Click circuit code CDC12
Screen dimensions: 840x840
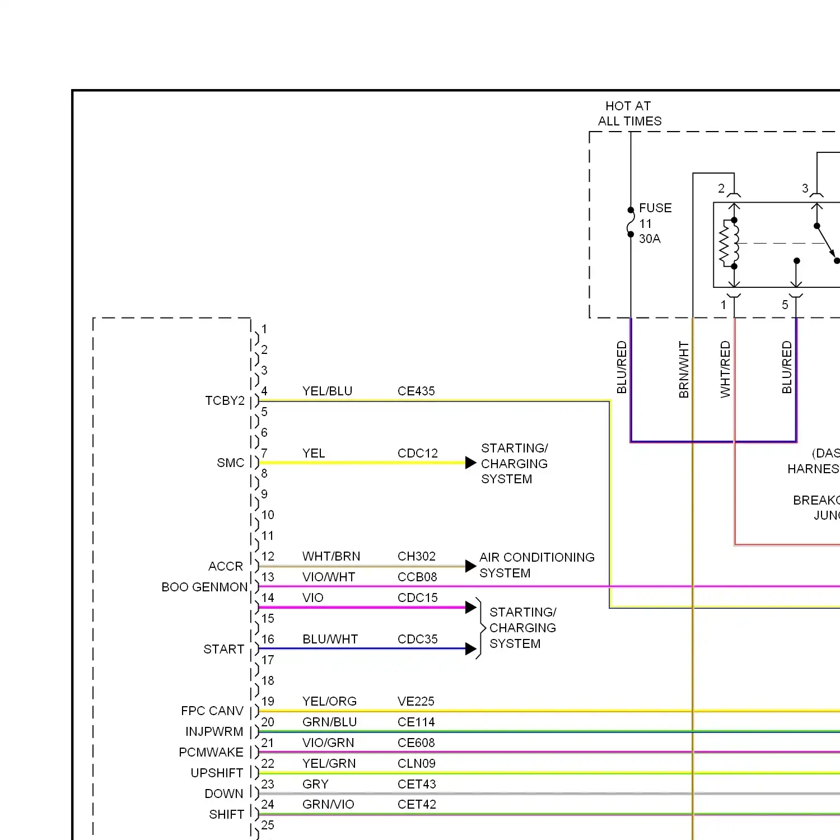(418, 453)
